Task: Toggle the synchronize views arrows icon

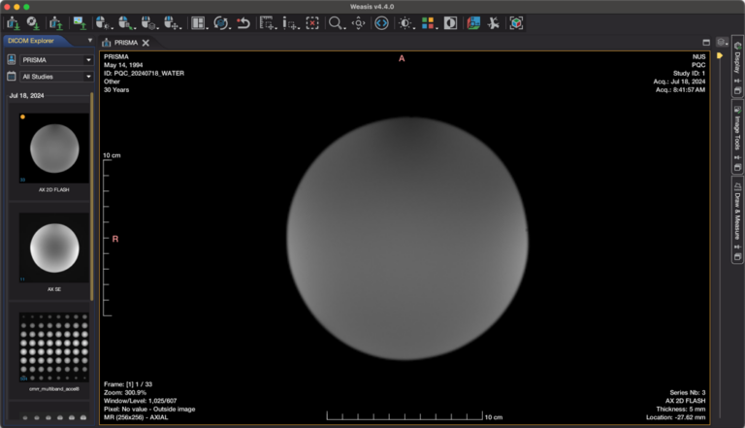Action: tap(381, 22)
